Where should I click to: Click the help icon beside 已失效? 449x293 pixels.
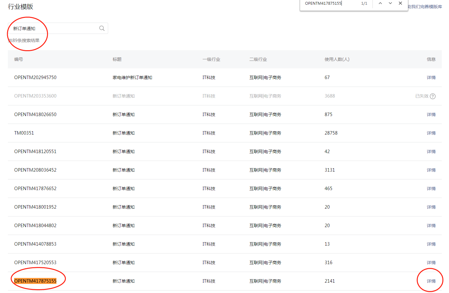433,96
